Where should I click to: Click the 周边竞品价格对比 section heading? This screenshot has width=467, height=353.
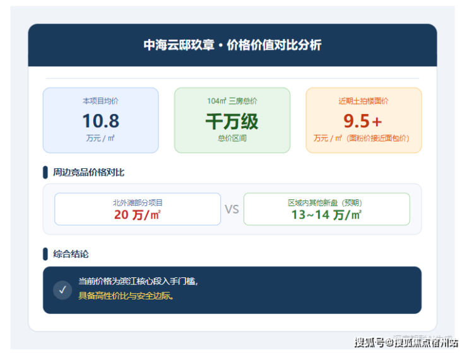[89, 173]
